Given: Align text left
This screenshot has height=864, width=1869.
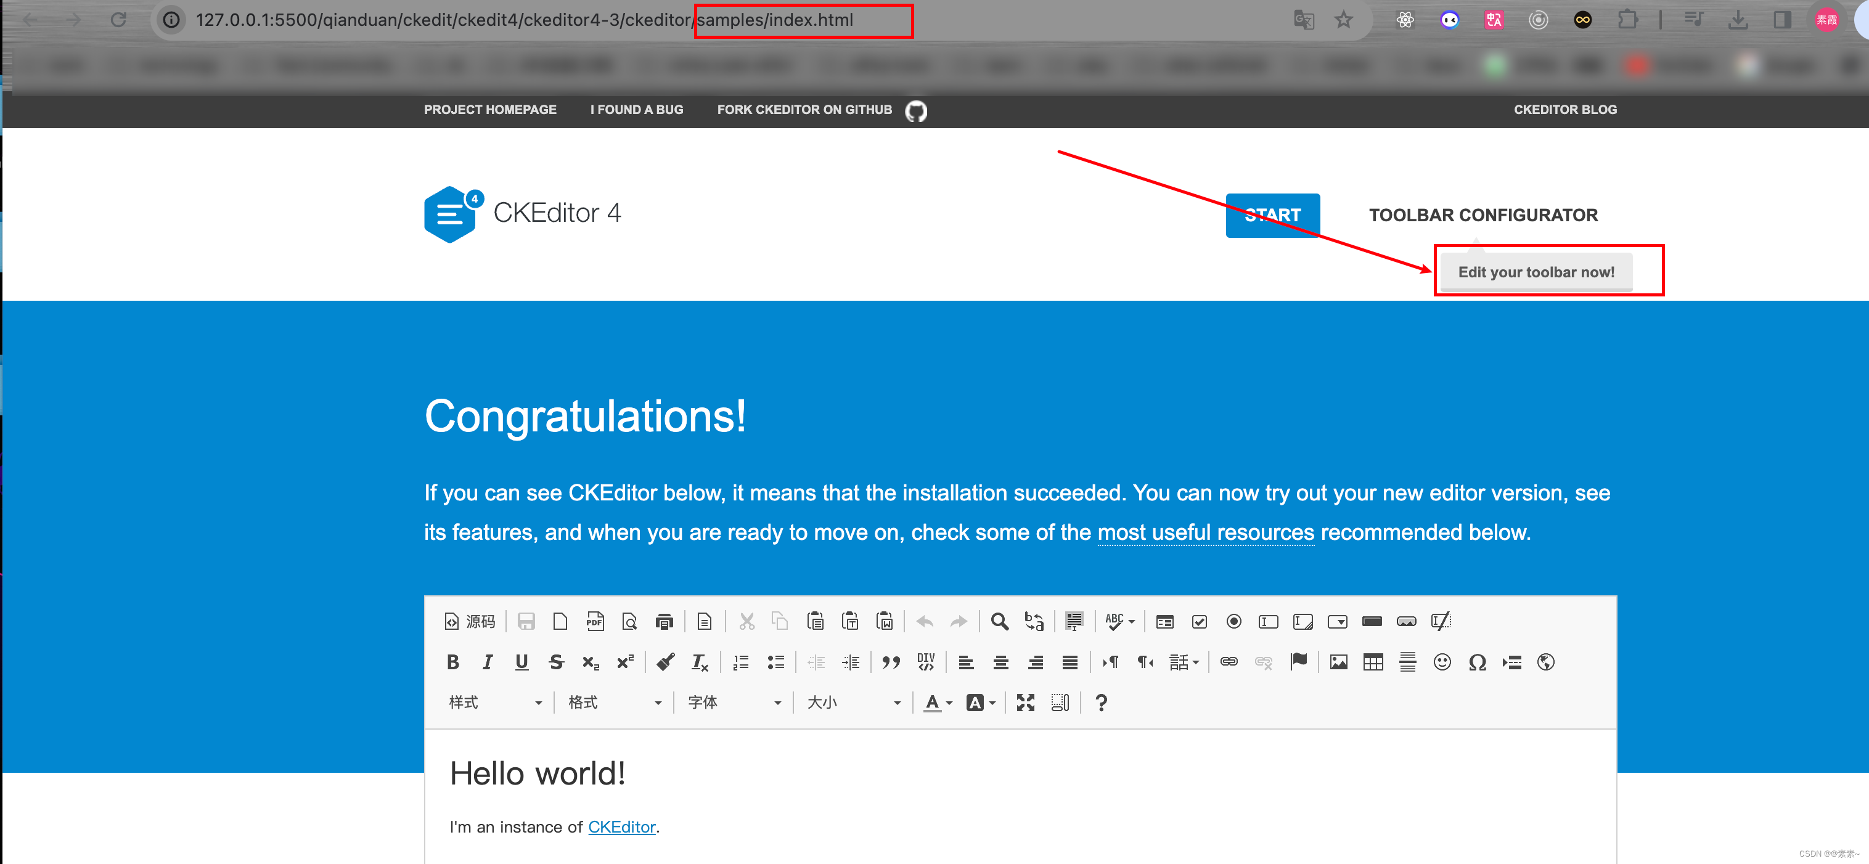Looking at the screenshot, I should (966, 662).
